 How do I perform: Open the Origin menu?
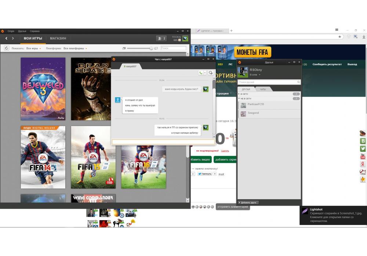[11, 31]
